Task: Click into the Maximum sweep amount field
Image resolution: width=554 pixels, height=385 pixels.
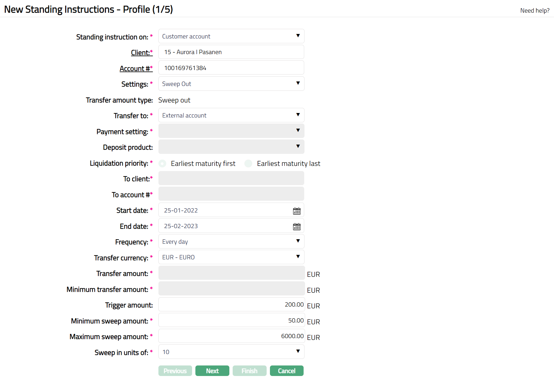Action: (231, 336)
